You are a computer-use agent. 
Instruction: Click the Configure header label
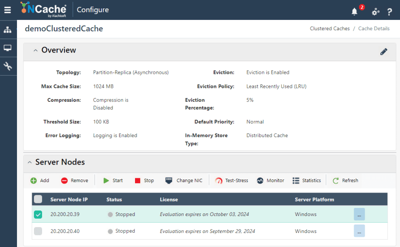click(93, 10)
